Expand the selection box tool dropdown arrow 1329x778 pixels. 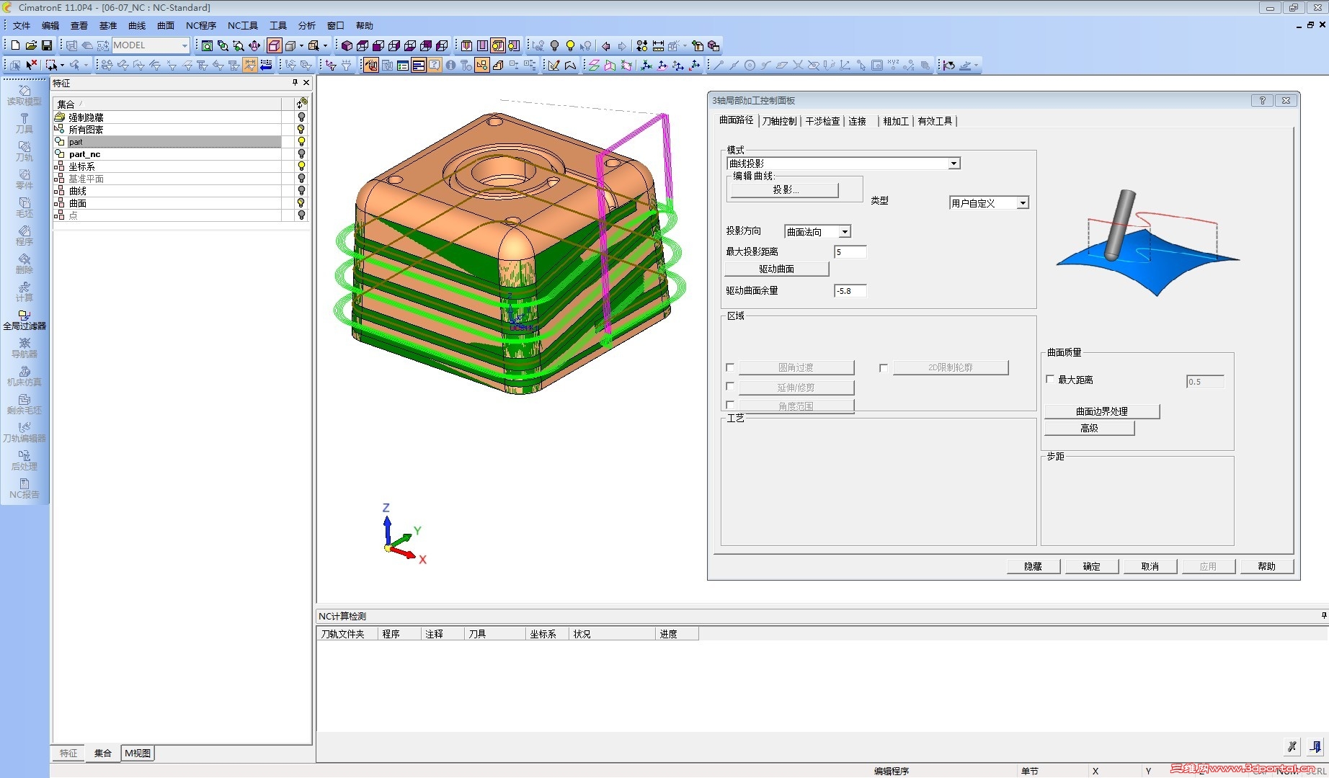pyautogui.click(x=62, y=65)
